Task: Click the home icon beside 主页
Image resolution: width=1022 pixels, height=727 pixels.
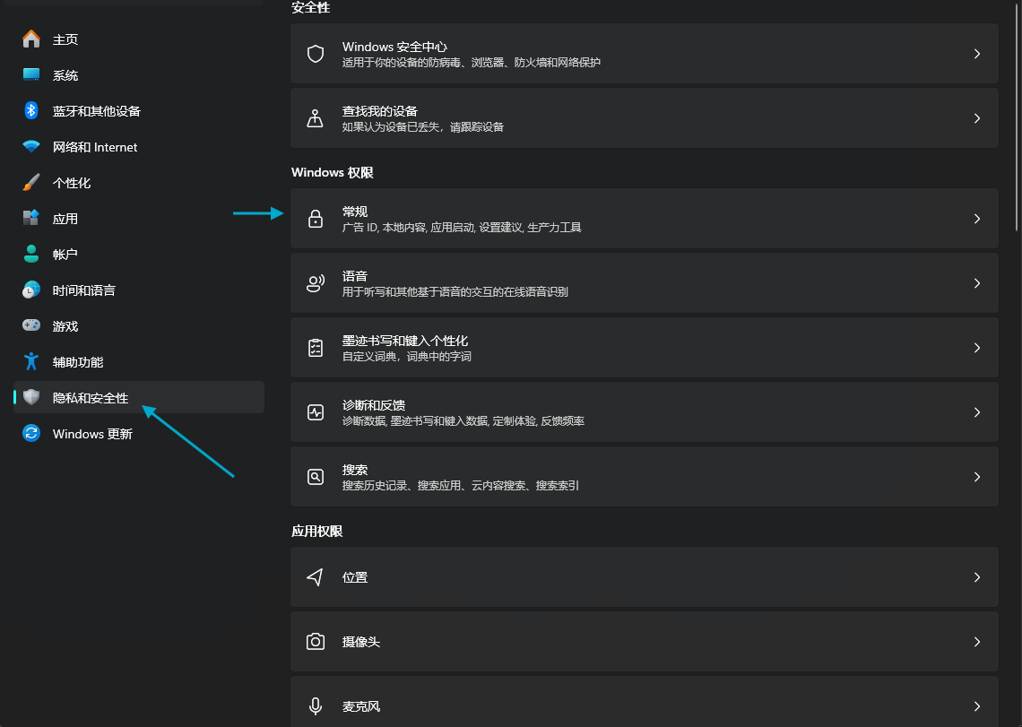Action: pyautogui.click(x=31, y=39)
